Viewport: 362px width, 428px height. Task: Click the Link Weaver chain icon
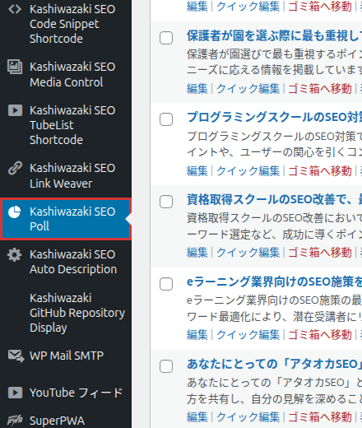pos(15,168)
